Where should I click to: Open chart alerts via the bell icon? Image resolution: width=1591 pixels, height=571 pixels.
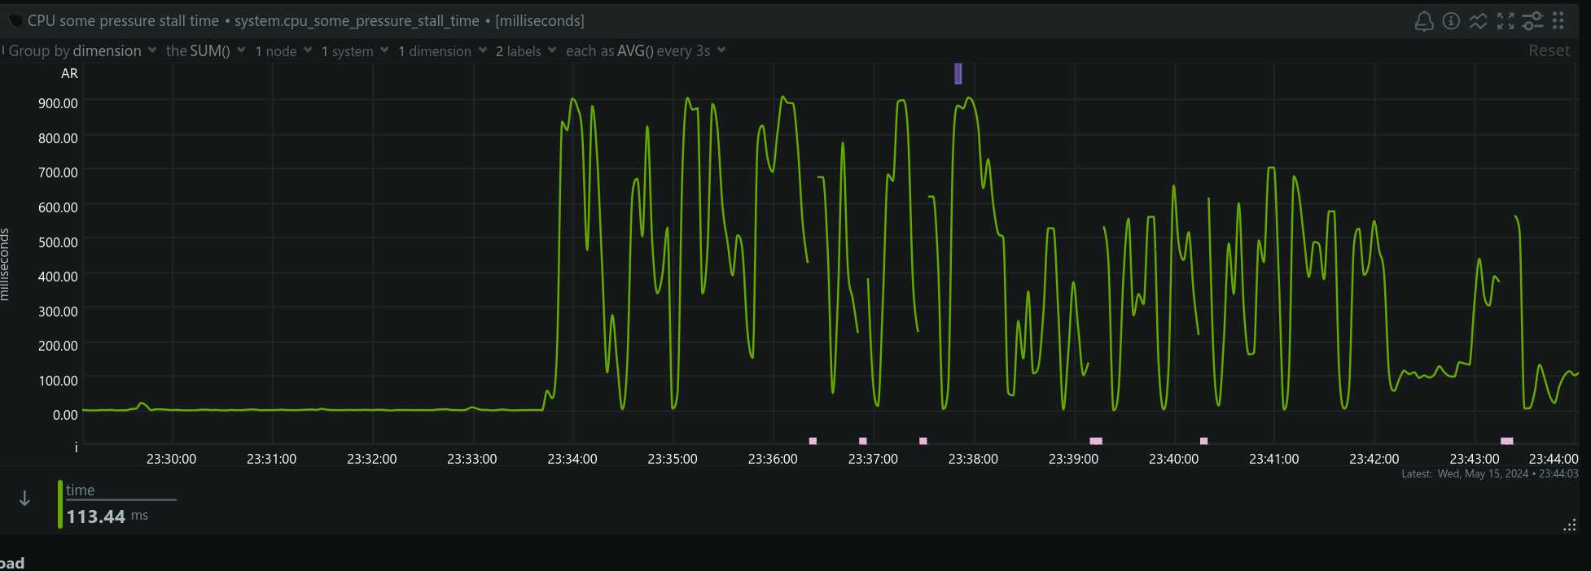(x=1423, y=21)
